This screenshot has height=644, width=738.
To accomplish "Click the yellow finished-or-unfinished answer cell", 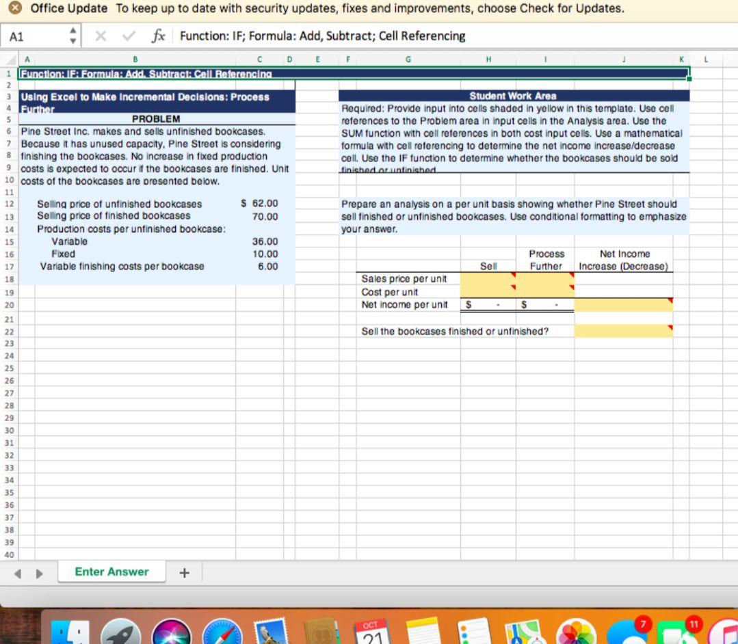I will [624, 332].
